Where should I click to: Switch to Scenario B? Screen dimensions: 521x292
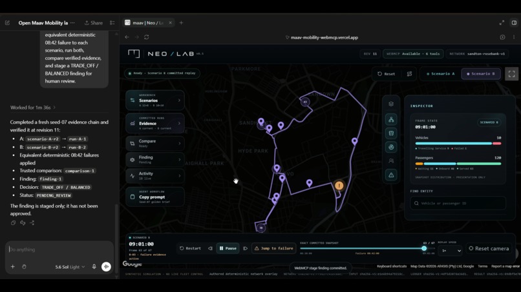[x=480, y=74]
